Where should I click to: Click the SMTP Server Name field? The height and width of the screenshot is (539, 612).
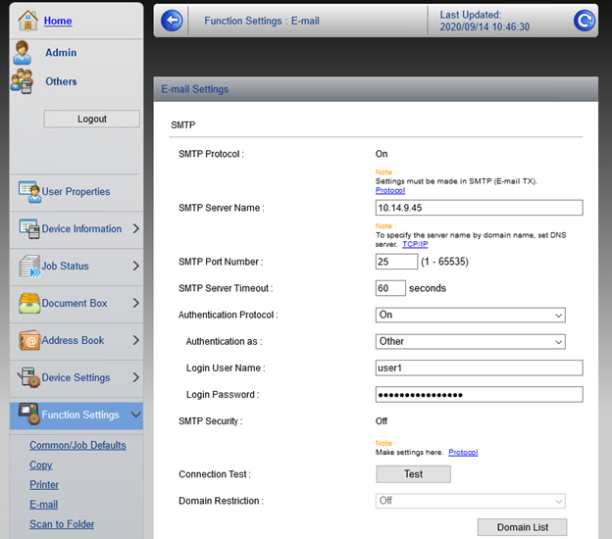click(480, 208)
